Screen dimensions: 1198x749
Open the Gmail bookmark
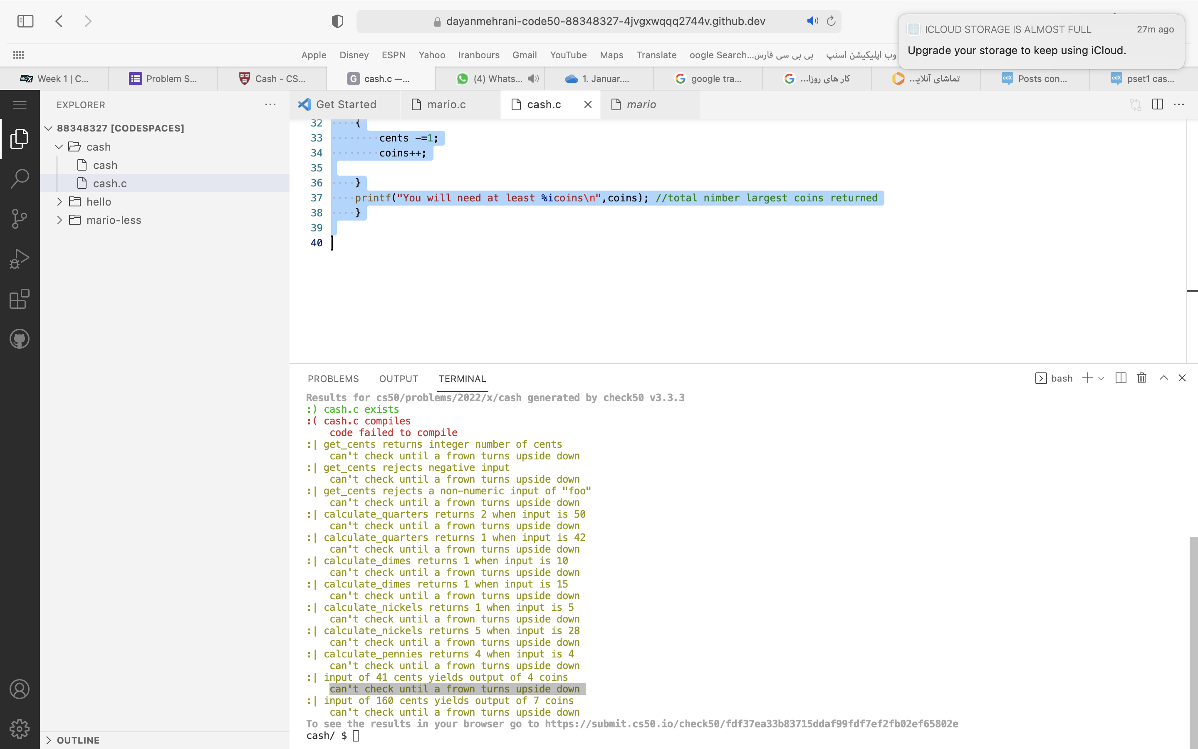524,55
